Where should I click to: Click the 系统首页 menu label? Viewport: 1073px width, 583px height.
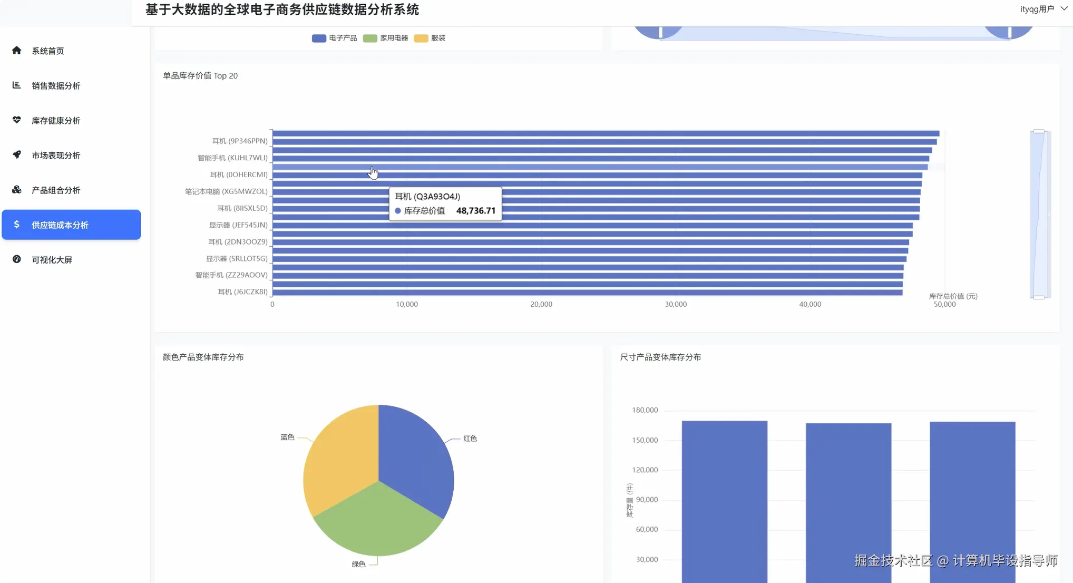click(x=48, y=51)
